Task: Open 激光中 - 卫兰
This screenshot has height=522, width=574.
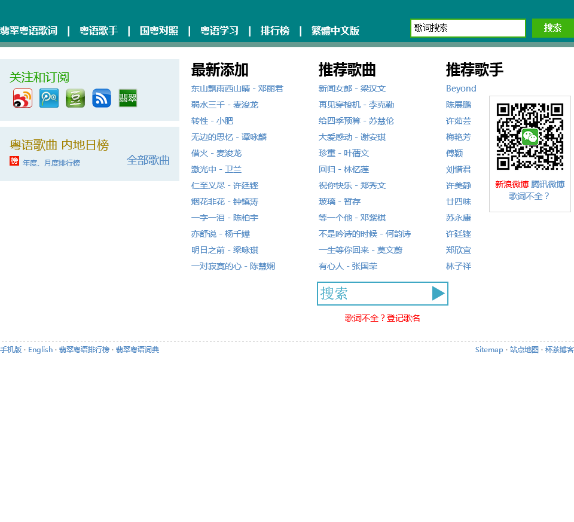Action: click(216, 169)
